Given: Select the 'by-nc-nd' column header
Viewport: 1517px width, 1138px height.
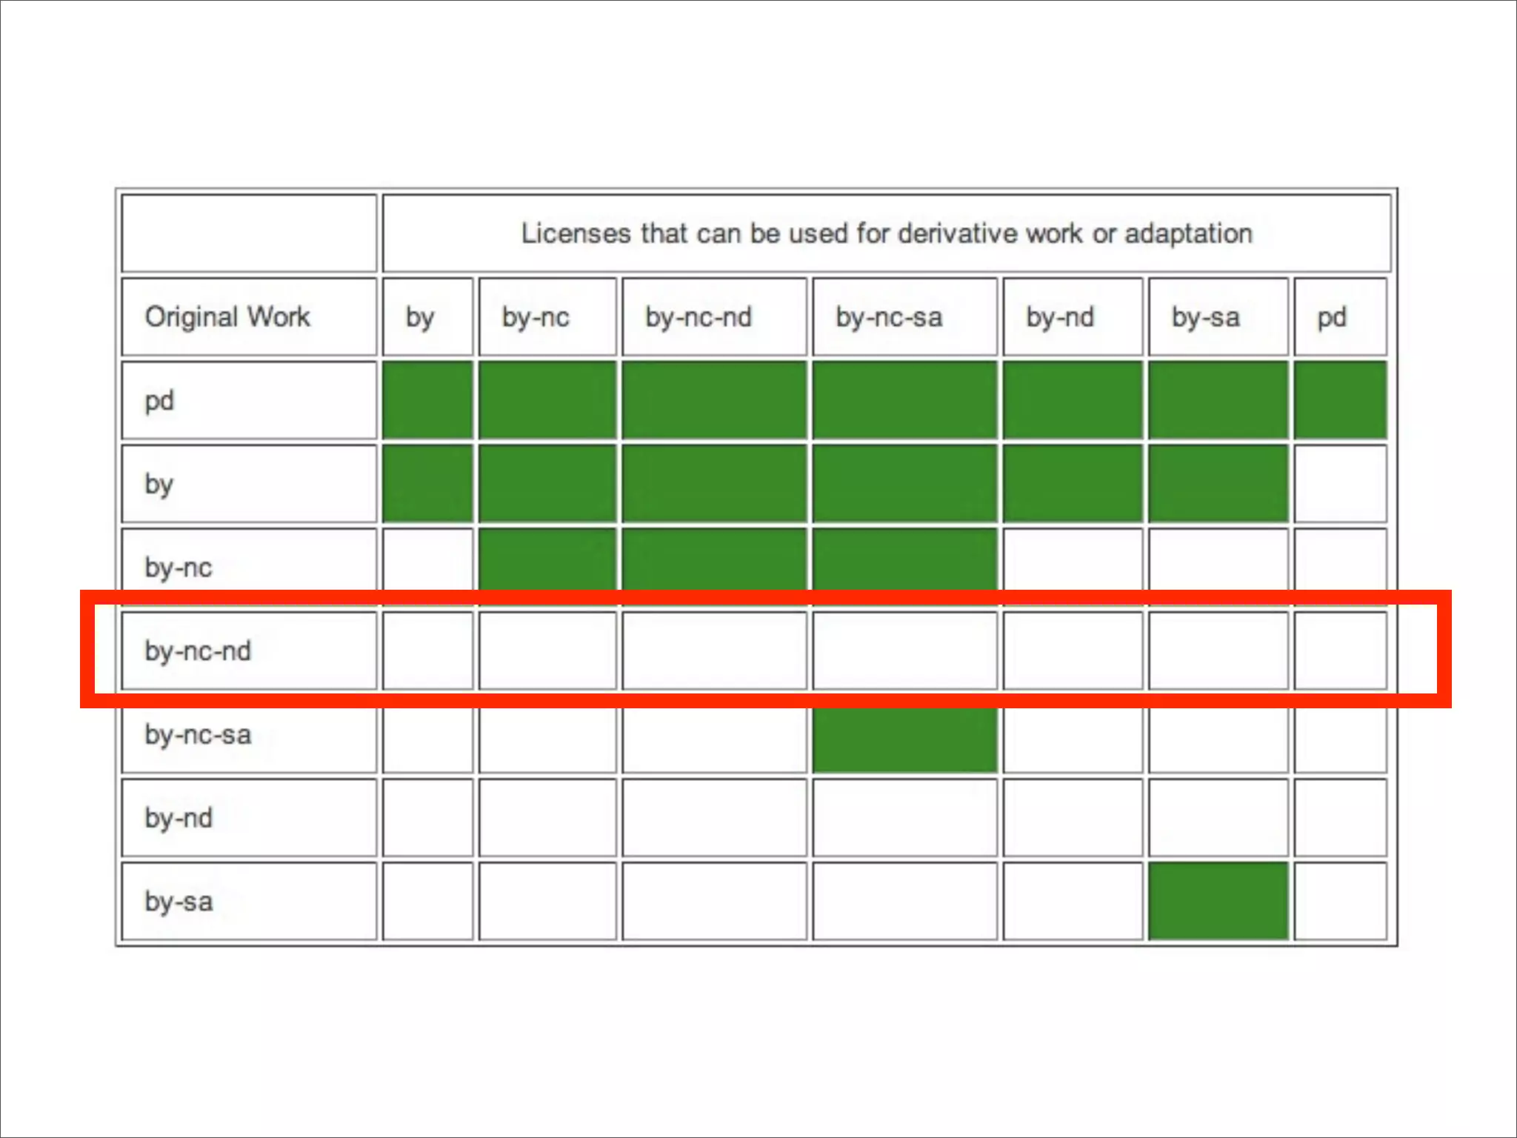Looking at the screenshot, I should (699, 317).
